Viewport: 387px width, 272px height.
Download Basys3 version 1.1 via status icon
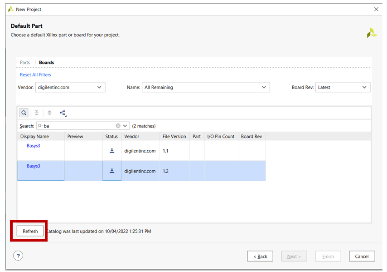(x=112, y=151)
